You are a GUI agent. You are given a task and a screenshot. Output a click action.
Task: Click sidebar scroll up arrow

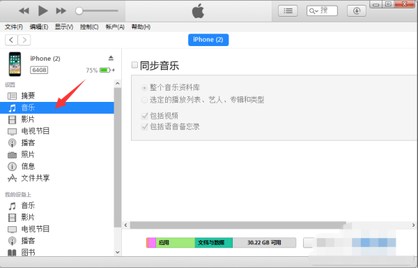coord(118,84)
